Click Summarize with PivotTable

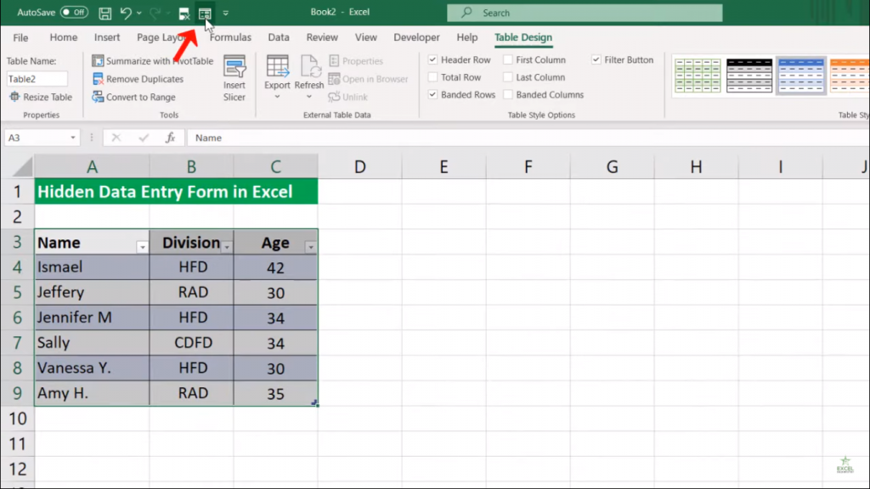(153, 61)
